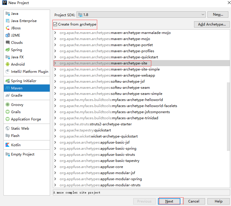Click the archetype list vertical scrollbar
Viewport: 231px width, 206px height.
pos(228,117)
